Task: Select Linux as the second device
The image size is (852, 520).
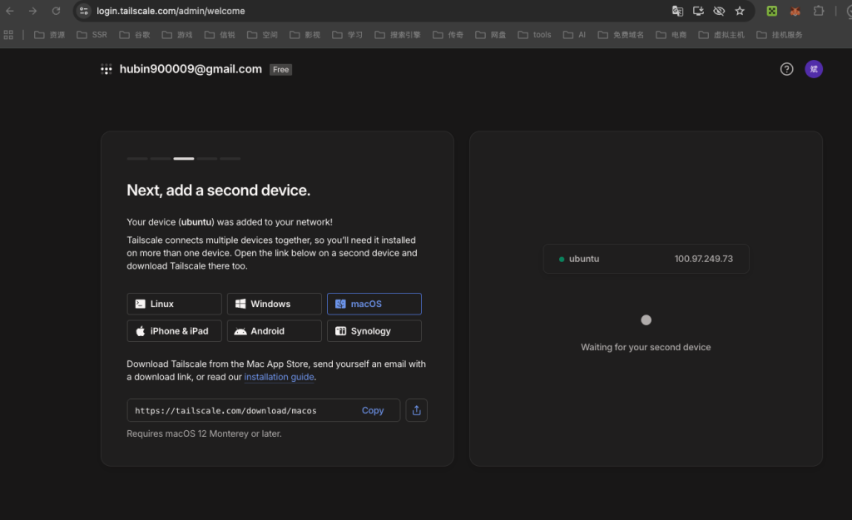Action: pyautogui.click(x=174, y=304)
